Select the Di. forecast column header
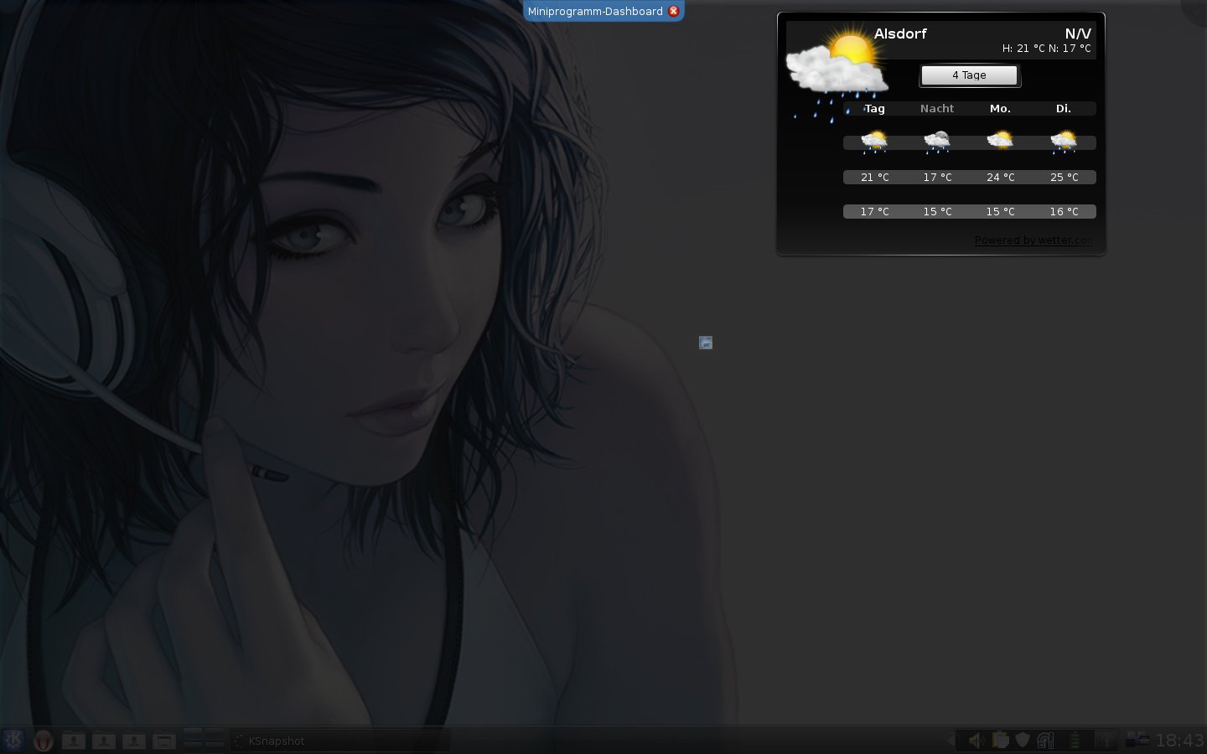The image size is (1207, 754). pos(1064,109)
